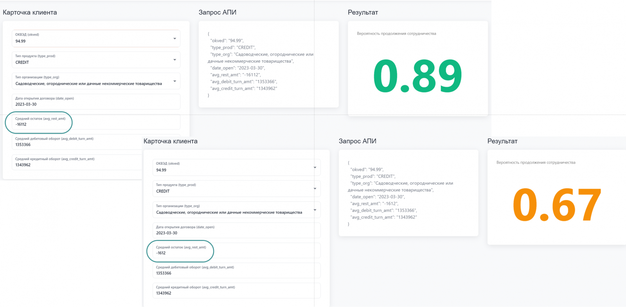Open top Тип продукта dropdown arrow
626x307 pixels.
174,60
